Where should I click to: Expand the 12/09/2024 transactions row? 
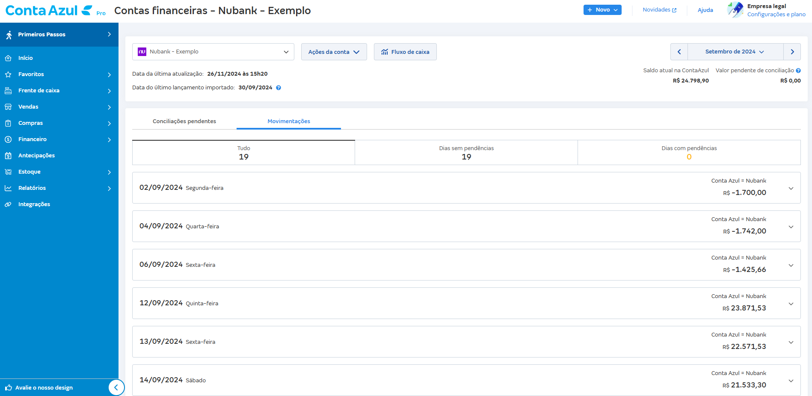(x=791, y=304)
